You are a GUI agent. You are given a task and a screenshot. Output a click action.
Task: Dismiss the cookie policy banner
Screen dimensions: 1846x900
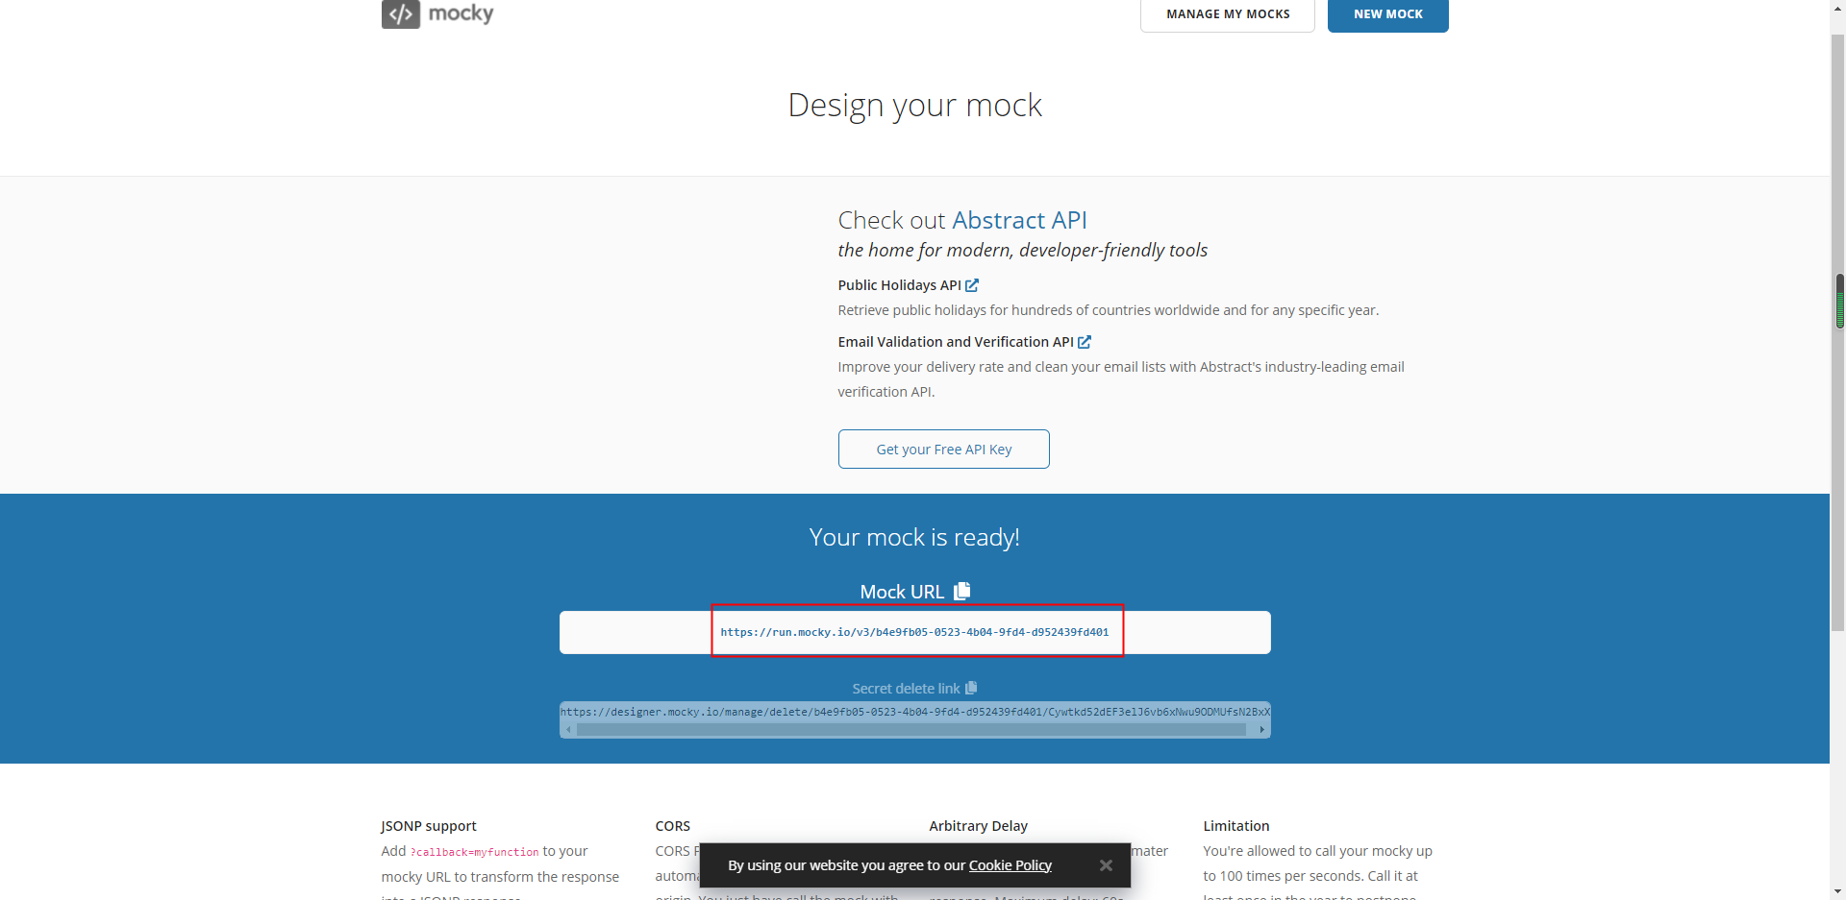point(1106,865)
